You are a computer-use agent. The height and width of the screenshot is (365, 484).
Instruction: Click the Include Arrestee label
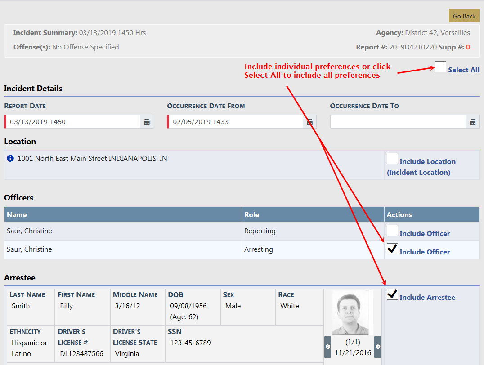click(427, 298)
